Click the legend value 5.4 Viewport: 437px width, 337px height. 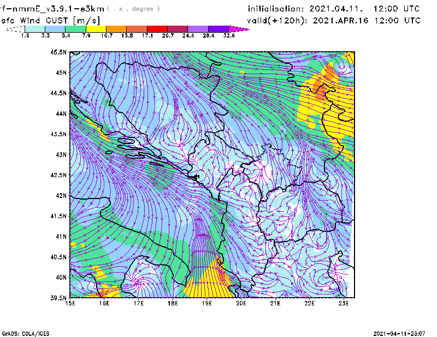[66, 35]
